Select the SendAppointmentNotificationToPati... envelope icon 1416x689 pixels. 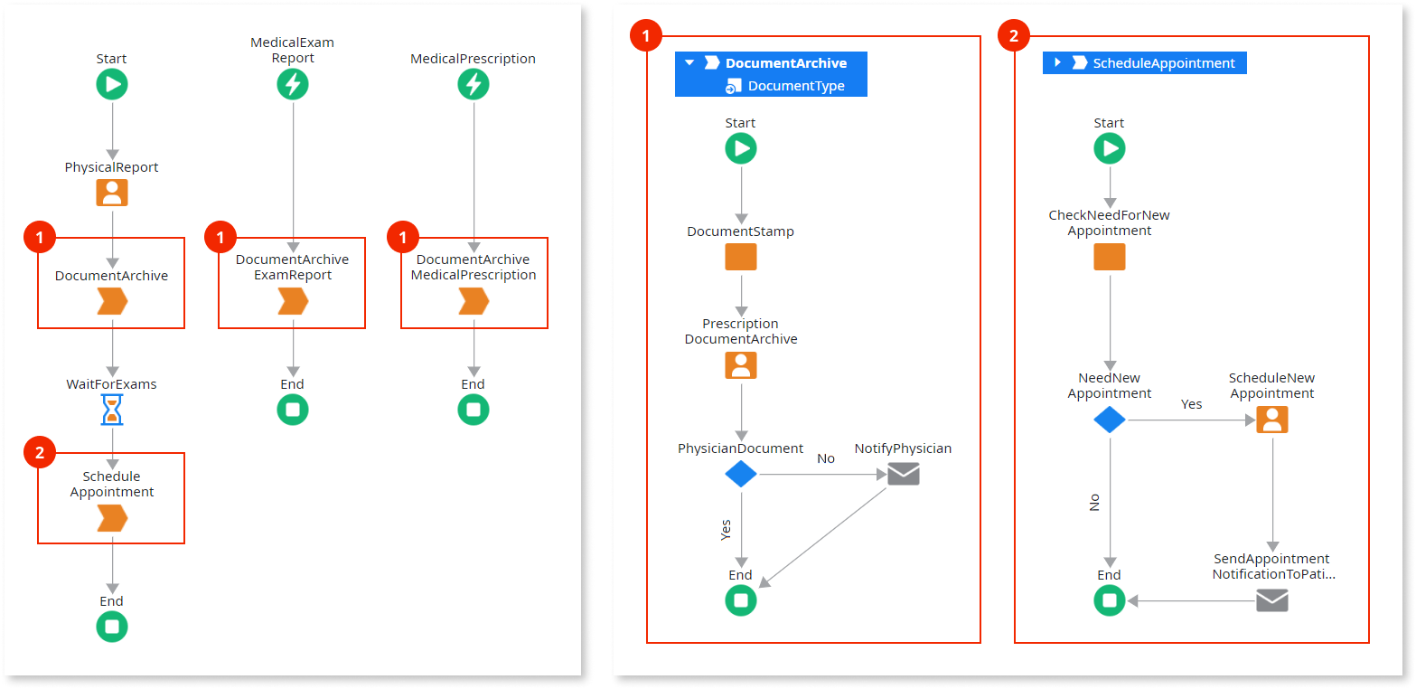coord(1272,600)
